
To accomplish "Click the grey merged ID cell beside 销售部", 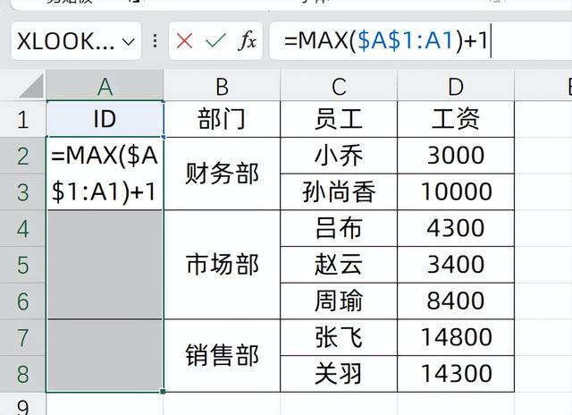I will pos(105,355).
